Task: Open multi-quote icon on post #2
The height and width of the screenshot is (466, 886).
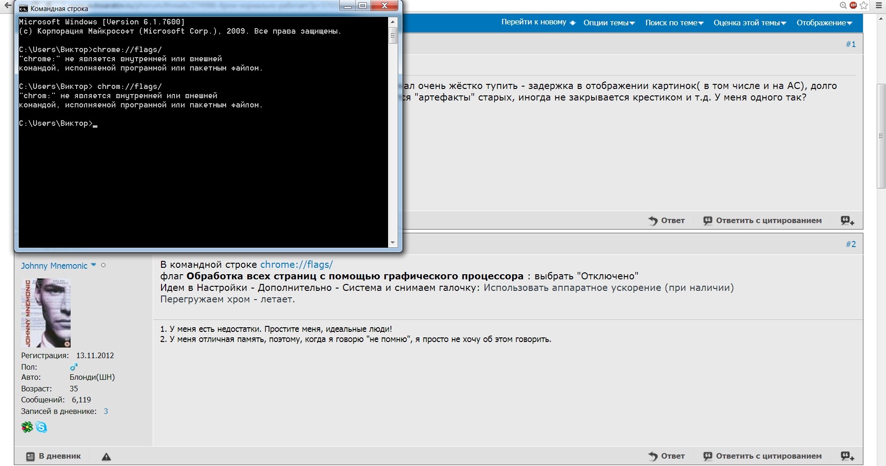Action: (847, 456)
